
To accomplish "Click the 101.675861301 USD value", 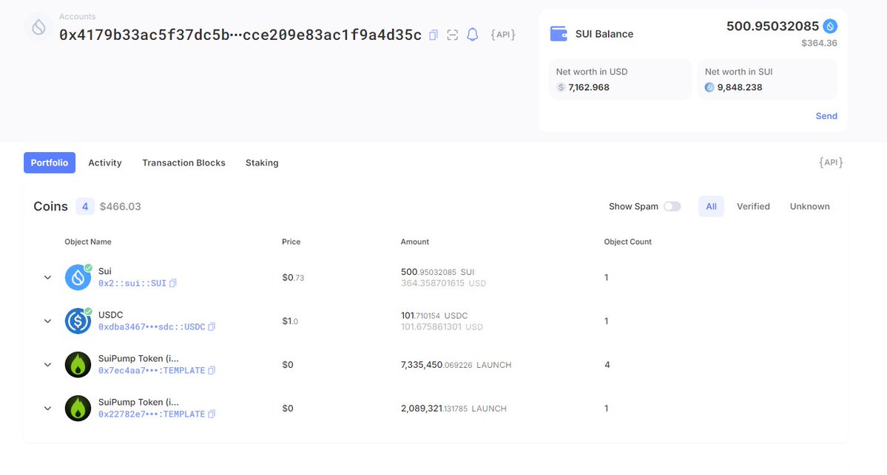I will tap(442, 327).
